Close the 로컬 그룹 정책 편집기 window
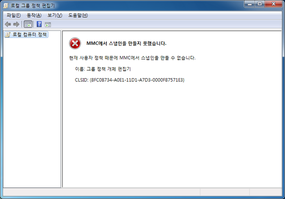285x199 pixels. click(x=273, y=4)
